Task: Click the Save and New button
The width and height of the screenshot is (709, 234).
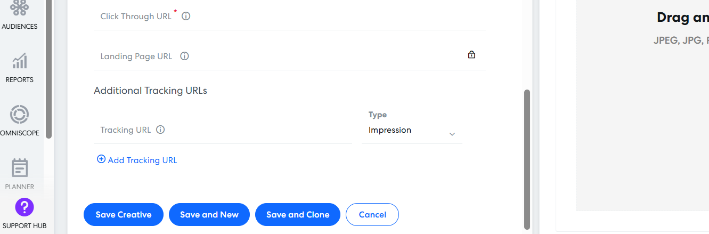Action: [x=209, y=215]
